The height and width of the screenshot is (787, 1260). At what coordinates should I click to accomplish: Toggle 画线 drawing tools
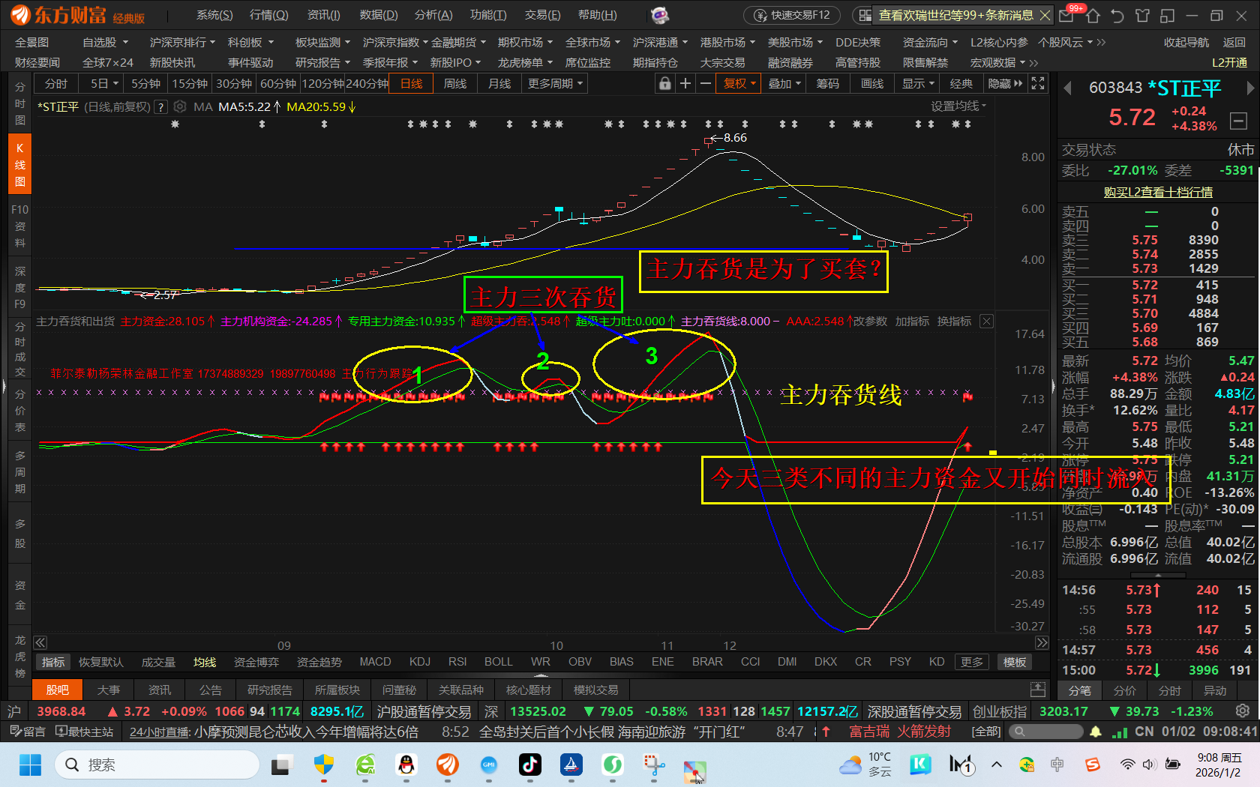click(x=872, y=84)
